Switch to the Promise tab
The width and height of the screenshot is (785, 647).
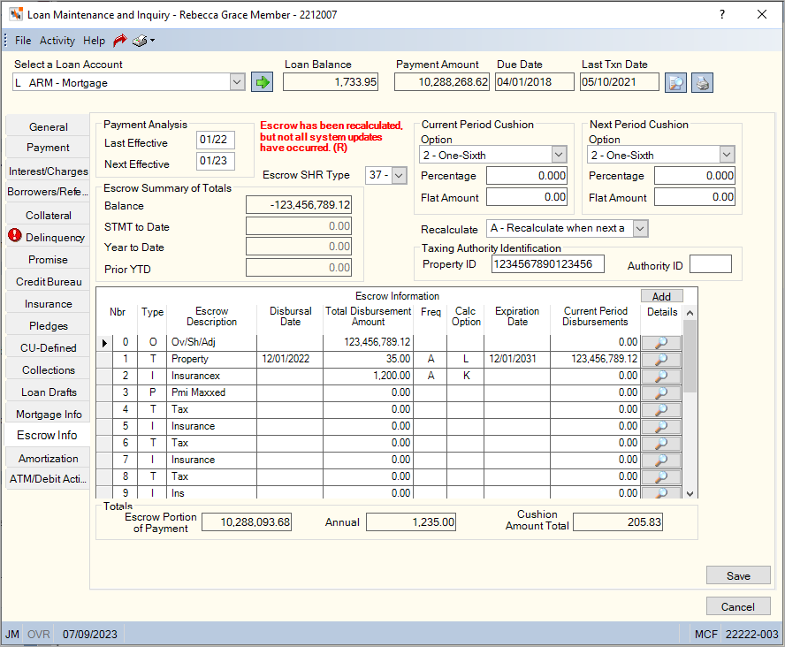(x=48, y=260)
